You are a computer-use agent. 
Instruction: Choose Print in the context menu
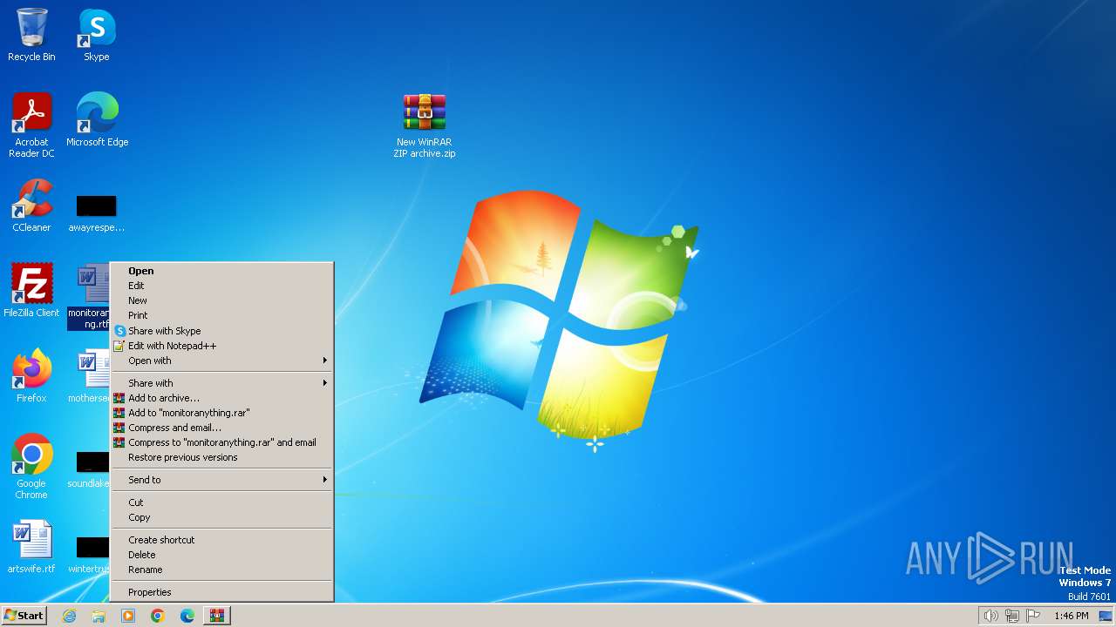pos(222,315)
